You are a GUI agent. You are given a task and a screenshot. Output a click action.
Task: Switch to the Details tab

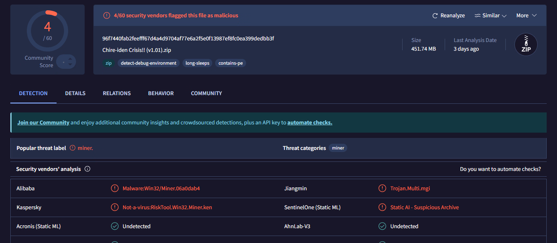pos(75,93)
